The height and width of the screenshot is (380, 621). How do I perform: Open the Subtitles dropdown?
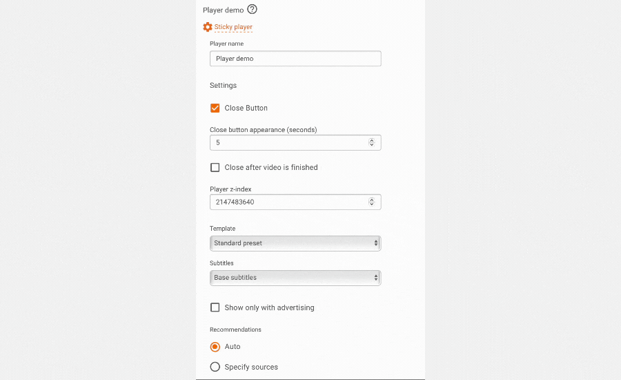tap(295, 278)
